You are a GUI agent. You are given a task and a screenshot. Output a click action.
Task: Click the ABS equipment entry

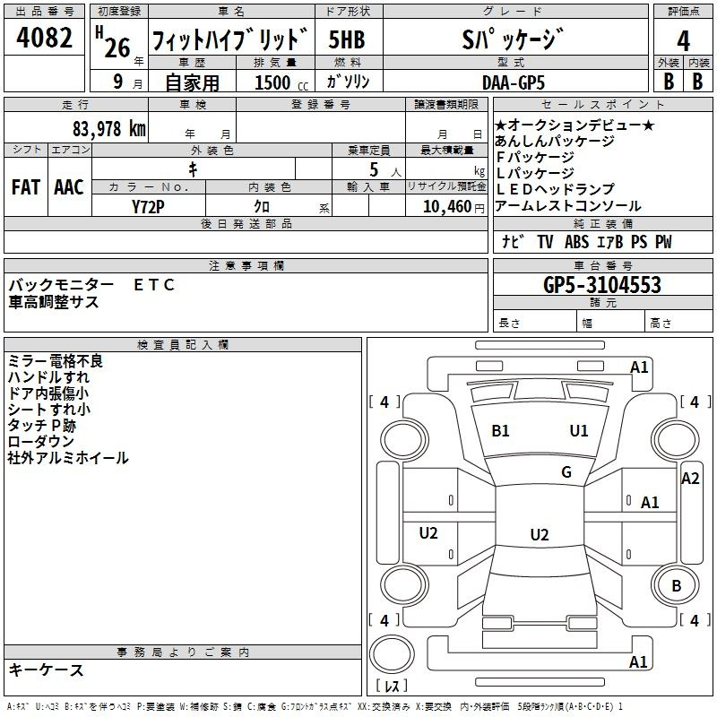click(x=576, y=241)
